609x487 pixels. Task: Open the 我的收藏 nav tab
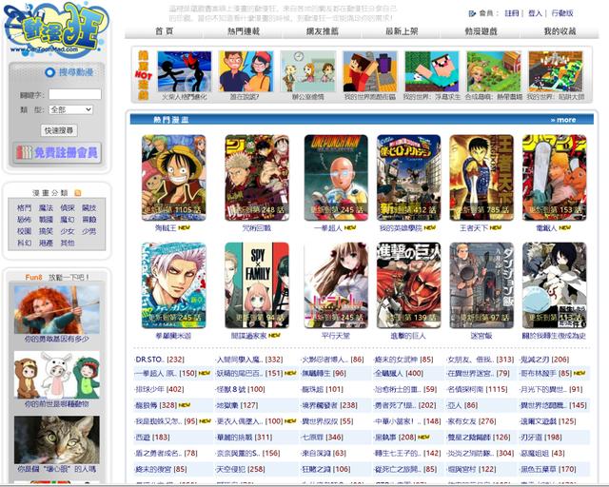[560, 31]
